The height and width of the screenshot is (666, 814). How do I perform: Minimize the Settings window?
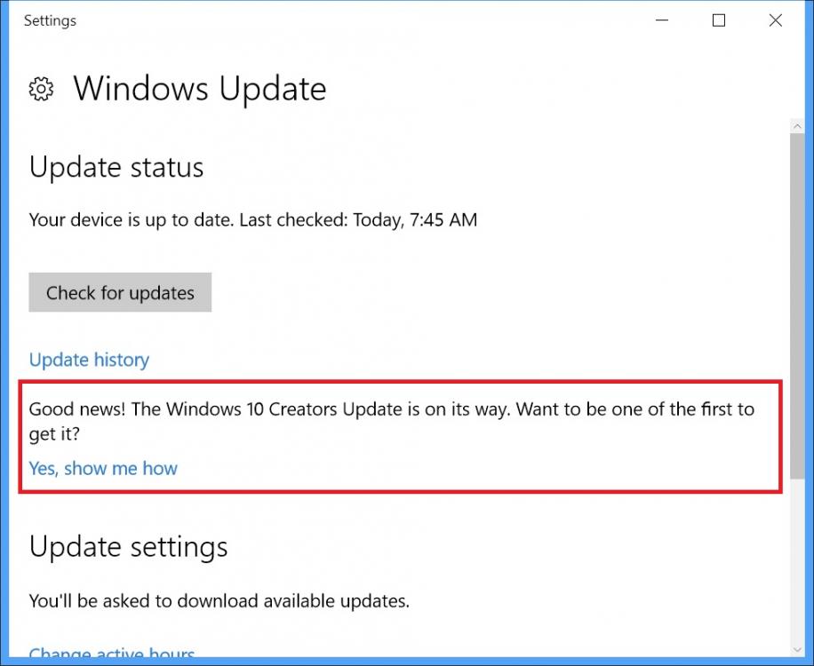(x=662, y=20)
